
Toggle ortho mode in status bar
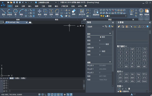click(x=46, y=94)
